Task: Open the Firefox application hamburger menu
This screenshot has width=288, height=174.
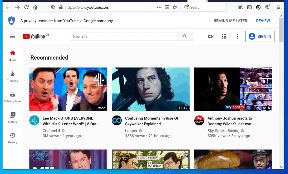Action: coord(278,7)
